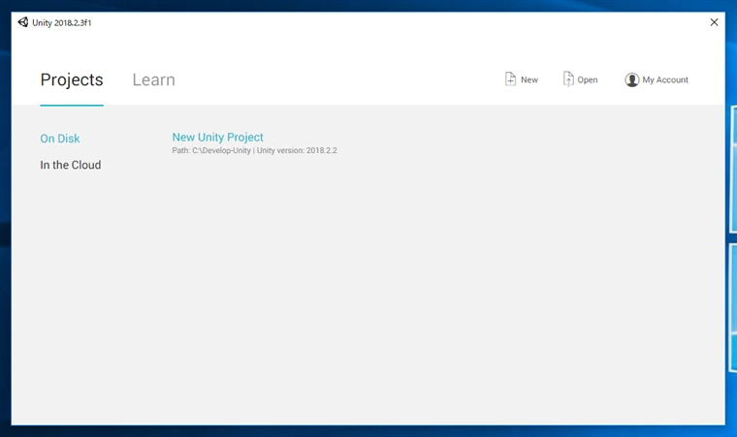Click the Open button label

tap(588, 79)
